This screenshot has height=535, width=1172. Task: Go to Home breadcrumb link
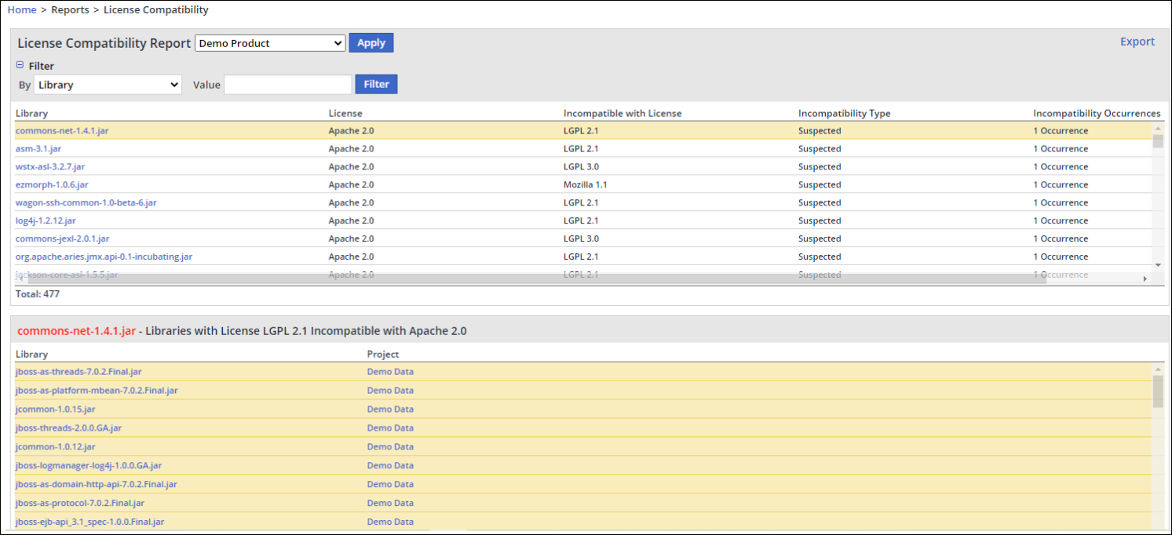click(22, 10)
